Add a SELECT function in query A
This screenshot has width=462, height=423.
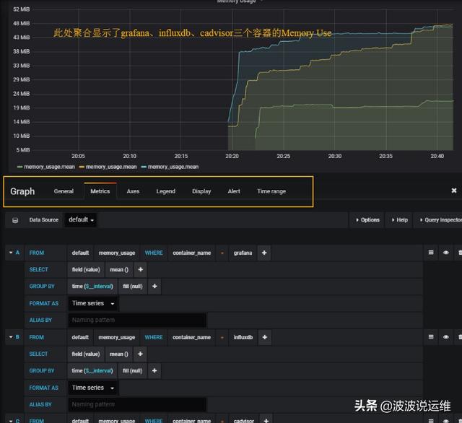(141, 269)
